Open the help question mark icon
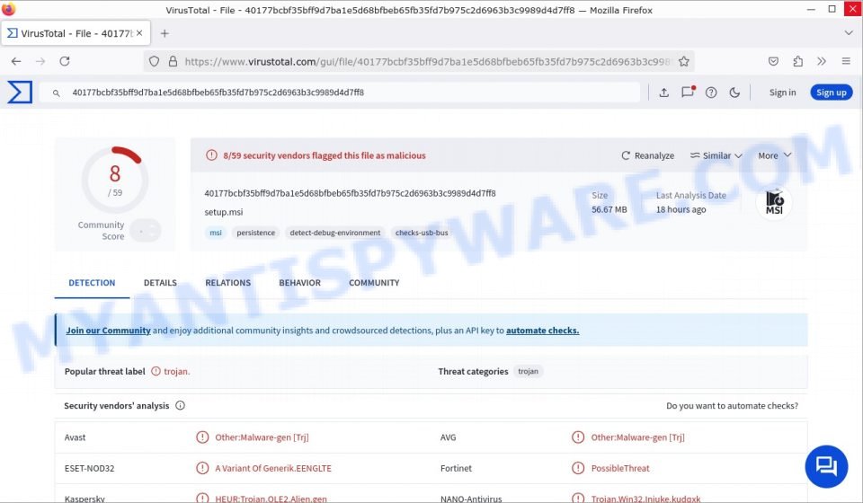 point(711,93)
